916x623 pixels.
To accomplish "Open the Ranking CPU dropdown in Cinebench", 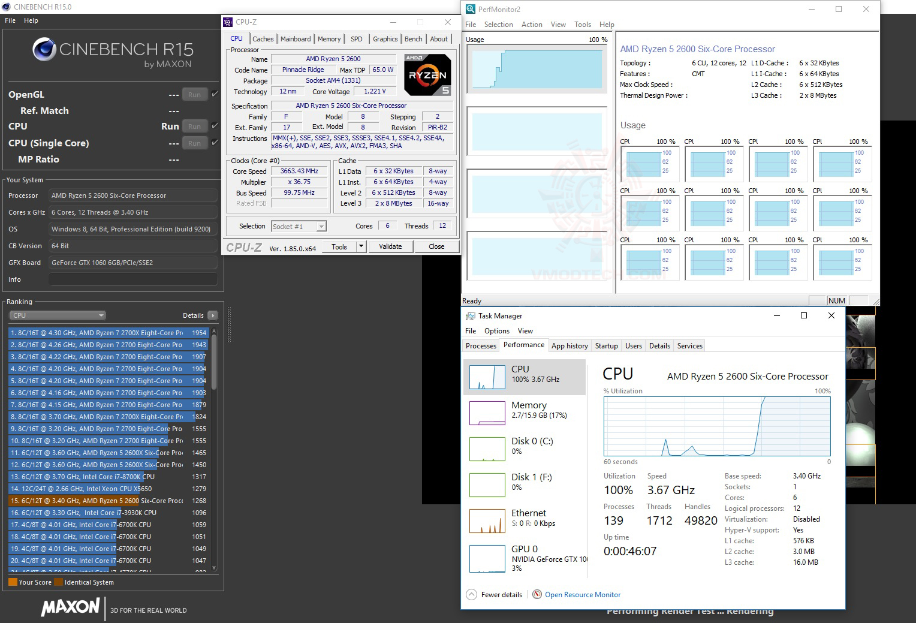I will click(58, 315).
